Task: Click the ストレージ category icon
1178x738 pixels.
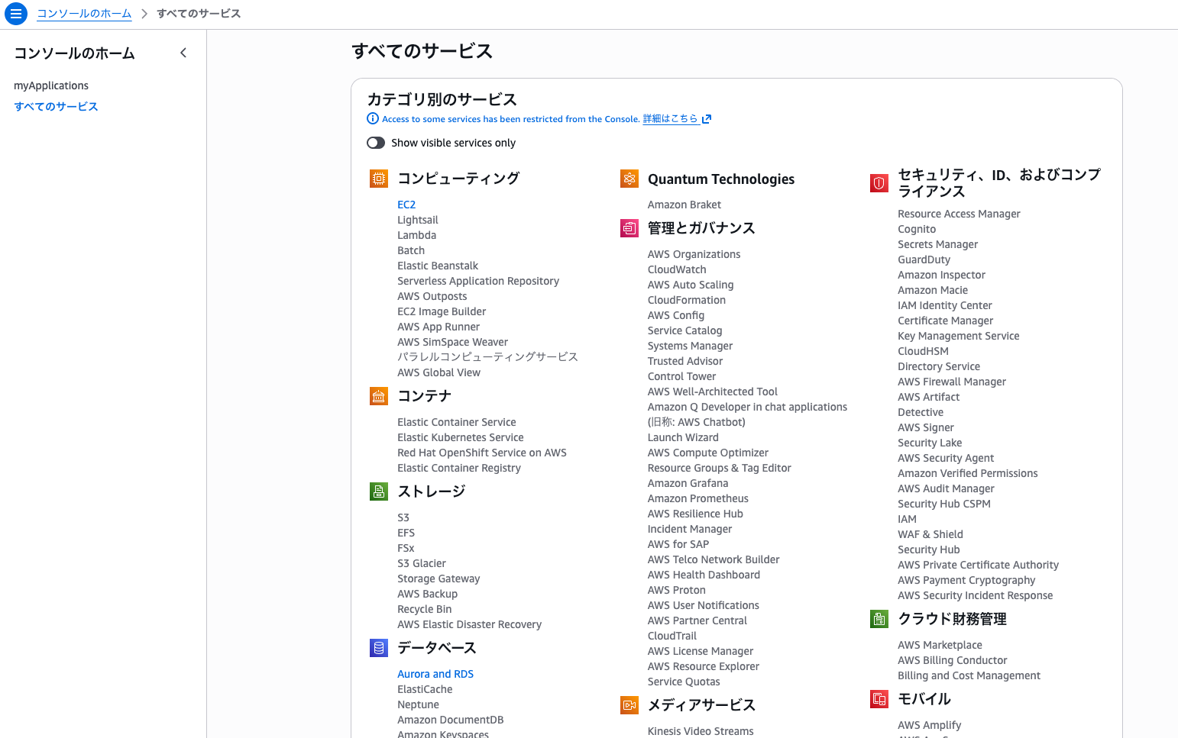Action: (x=378, y=491)
